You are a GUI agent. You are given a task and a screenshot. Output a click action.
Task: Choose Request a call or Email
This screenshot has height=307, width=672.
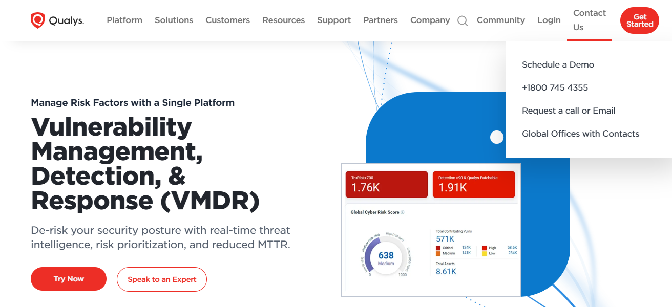coord(569,111)
